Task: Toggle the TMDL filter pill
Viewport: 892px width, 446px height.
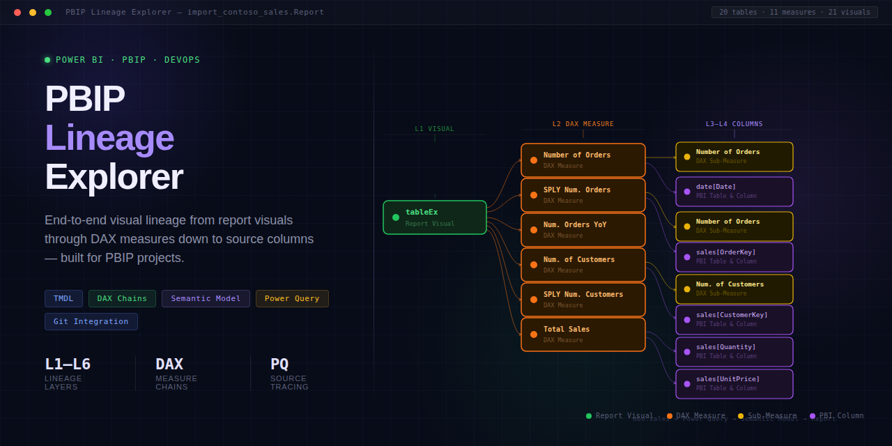Action: (63, 298)
